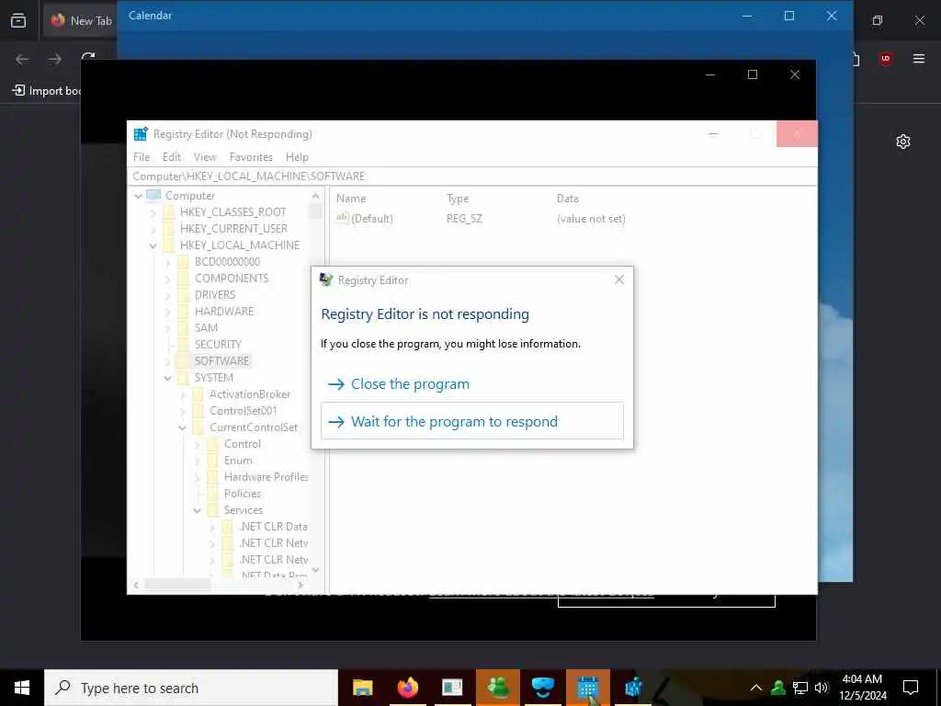Viewport: 941px width, 706px height.
Task: Open File Explorer from the taskbar
Action: click(362, 688)
